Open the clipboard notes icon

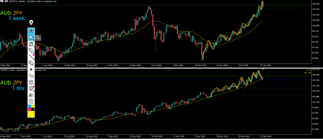click(31, 101)
